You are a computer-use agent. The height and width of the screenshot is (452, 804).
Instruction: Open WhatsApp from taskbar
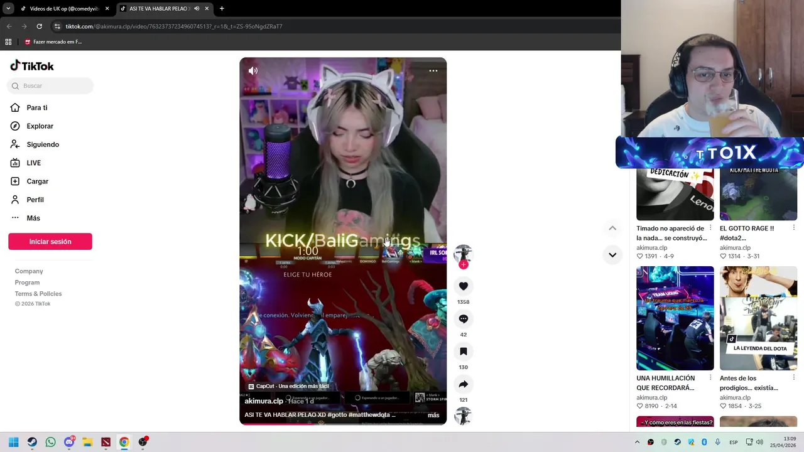(50, 442)
